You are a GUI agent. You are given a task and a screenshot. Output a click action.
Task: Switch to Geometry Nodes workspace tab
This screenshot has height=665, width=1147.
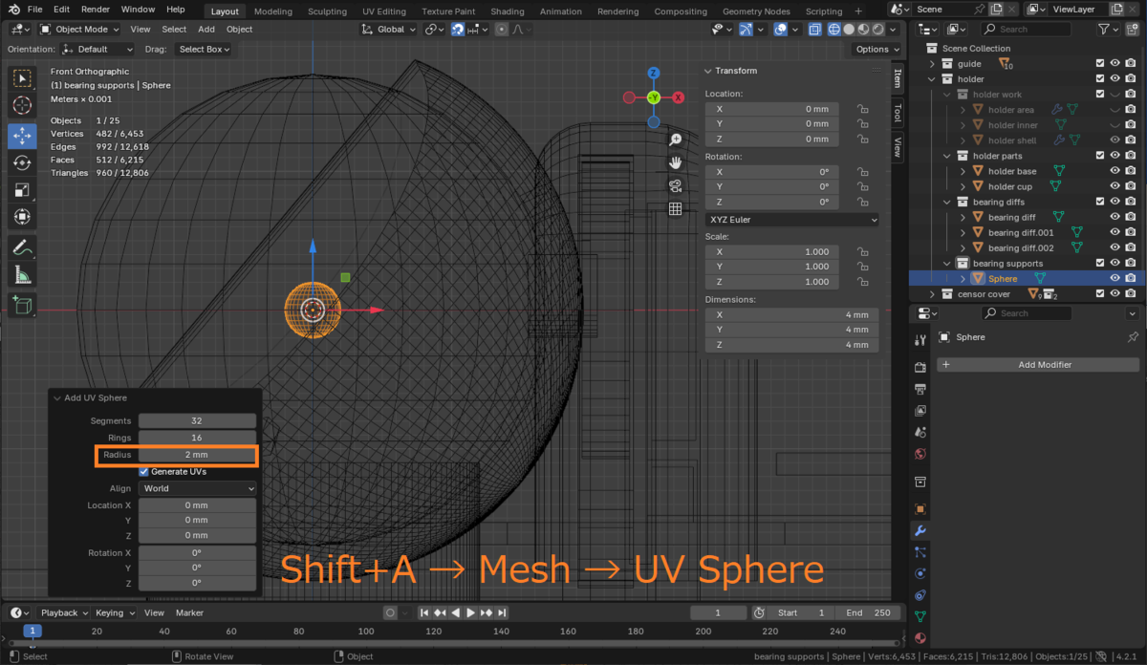(756, 11)
